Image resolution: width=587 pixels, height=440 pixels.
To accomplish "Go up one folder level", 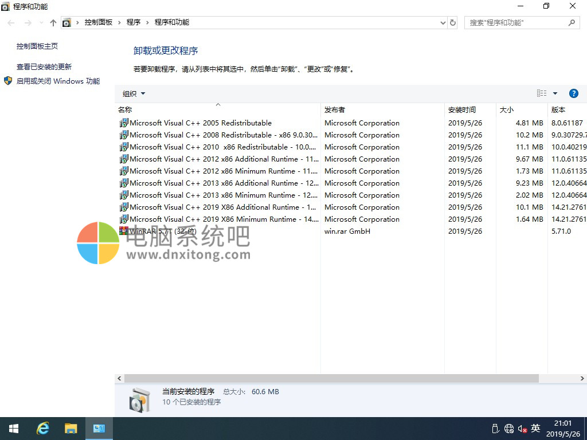I will coord(53,23).
